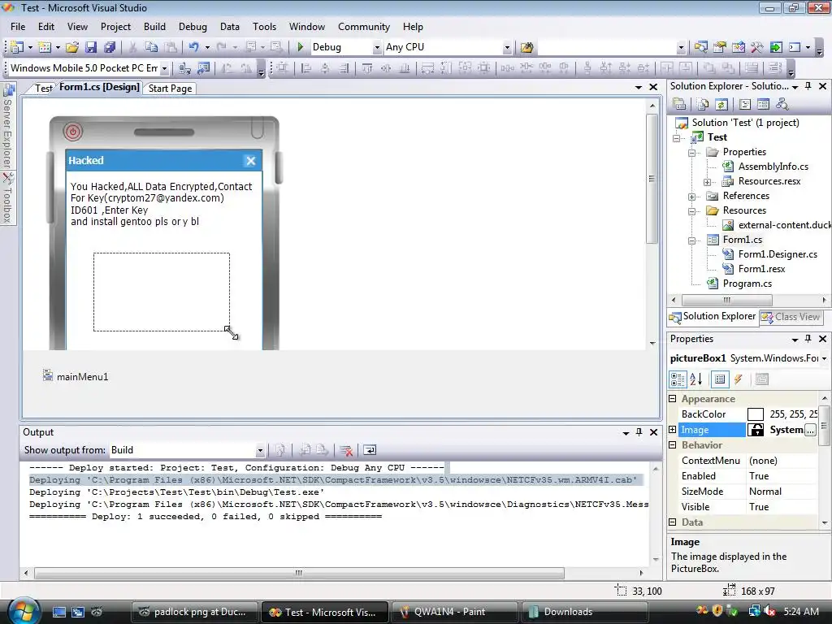Open the Debug configuration dropdown

pyautogui.click(x=377, y=48)
